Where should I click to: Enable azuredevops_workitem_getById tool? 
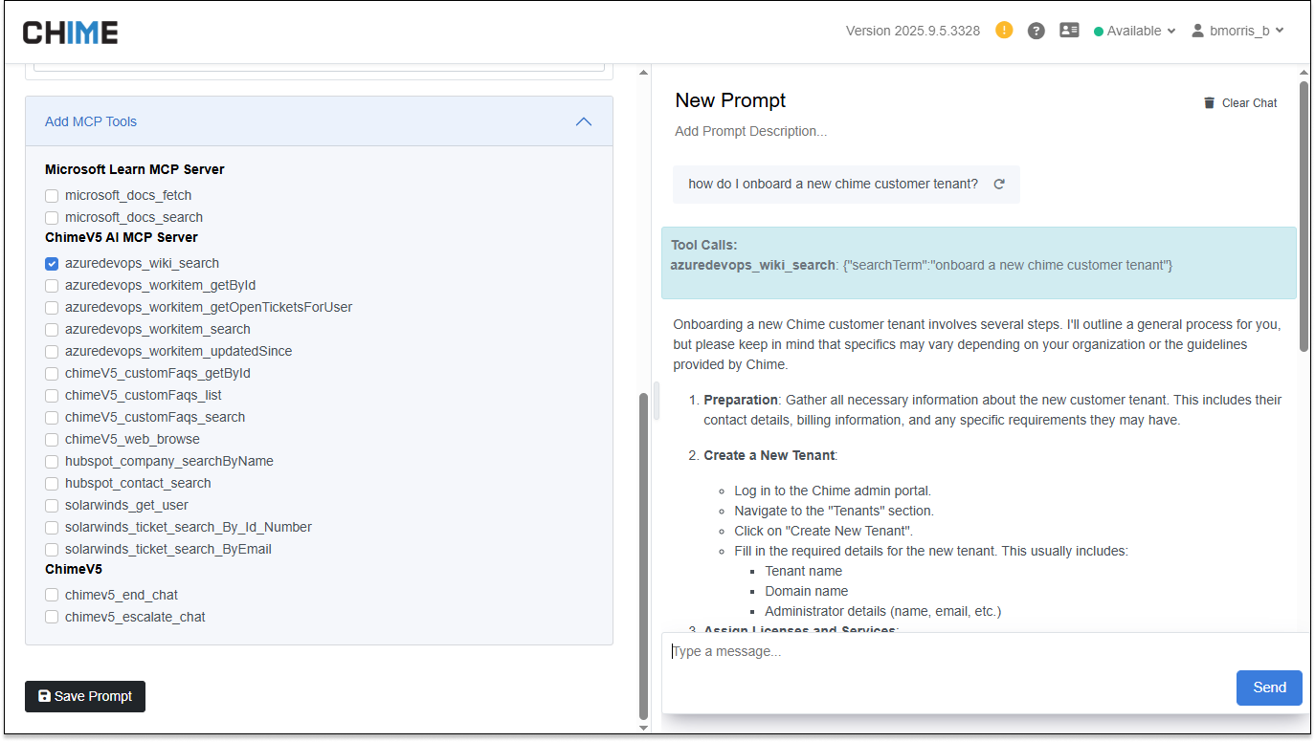tap(52, 285)
